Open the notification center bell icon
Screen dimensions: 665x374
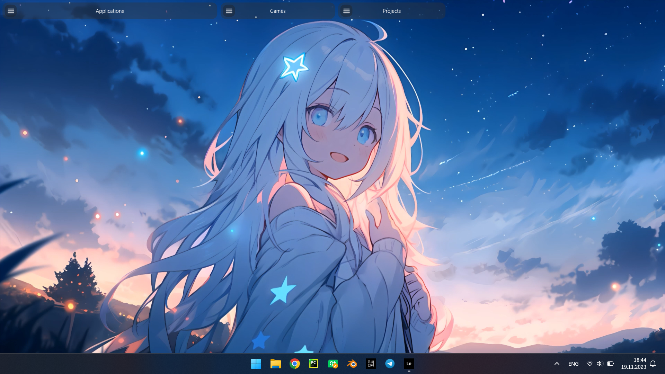click(653, 364)
